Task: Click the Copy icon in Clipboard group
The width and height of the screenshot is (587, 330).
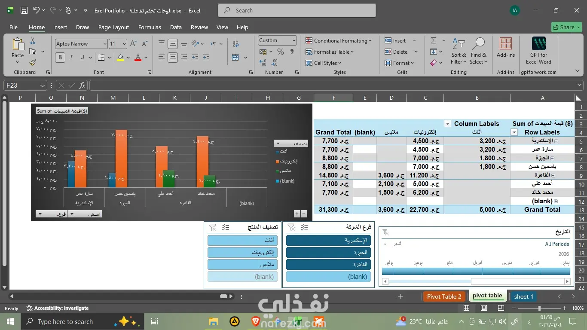Action: pos(33,52)
